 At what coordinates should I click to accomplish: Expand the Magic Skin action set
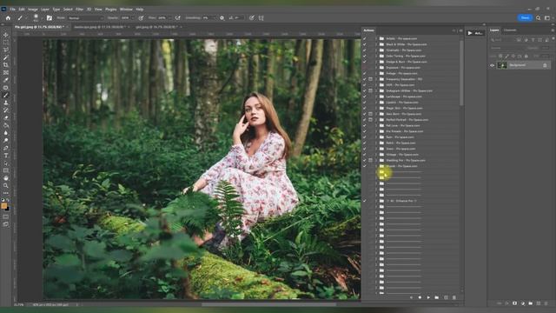point(376,108)
